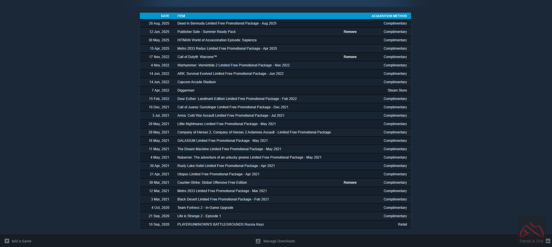This screenshot has height=247, width=552.
Task: Remove Counter-Strike: Global Offensive Free Edition
Action: [350, 183]
